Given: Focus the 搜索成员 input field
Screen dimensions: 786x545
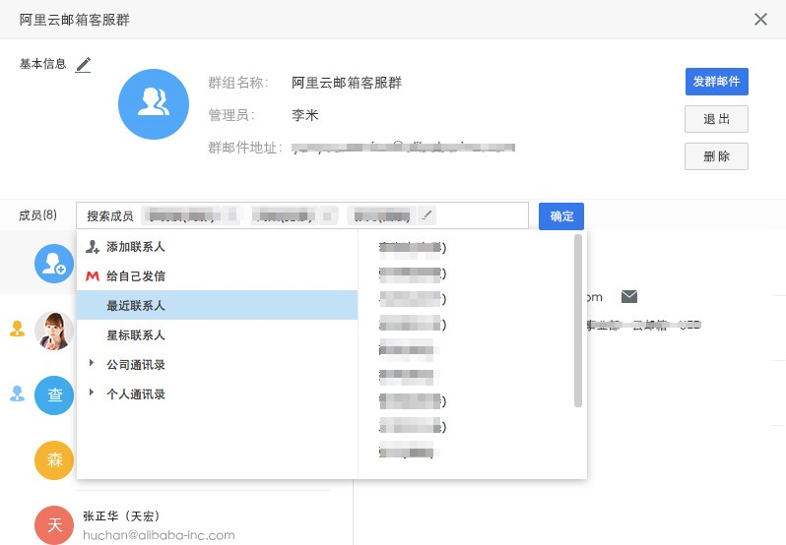Looking at the screenshot, I should click(x=302, y=215).
